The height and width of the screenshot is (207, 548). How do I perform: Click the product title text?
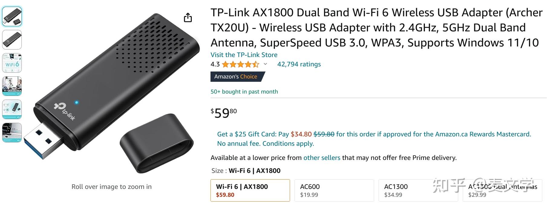[376, 27]
